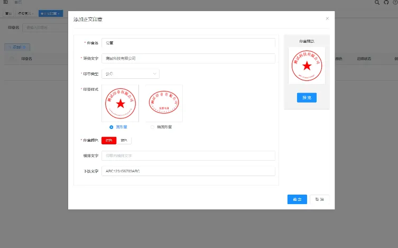
Task: Choose the round seal style thumbnail
Action: 121,103
